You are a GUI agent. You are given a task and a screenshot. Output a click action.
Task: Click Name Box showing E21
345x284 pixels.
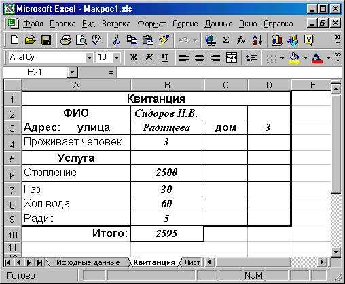(x=35, y=73)
